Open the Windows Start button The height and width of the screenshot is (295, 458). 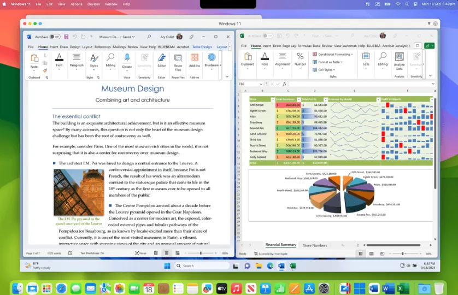coord(167,266)
